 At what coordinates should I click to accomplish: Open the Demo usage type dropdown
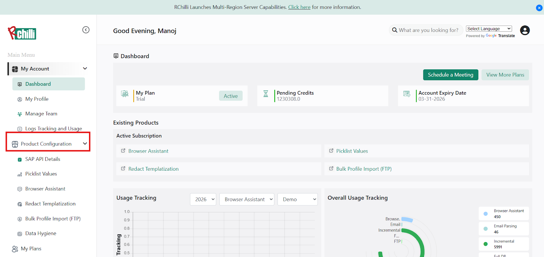click(297, 200)
